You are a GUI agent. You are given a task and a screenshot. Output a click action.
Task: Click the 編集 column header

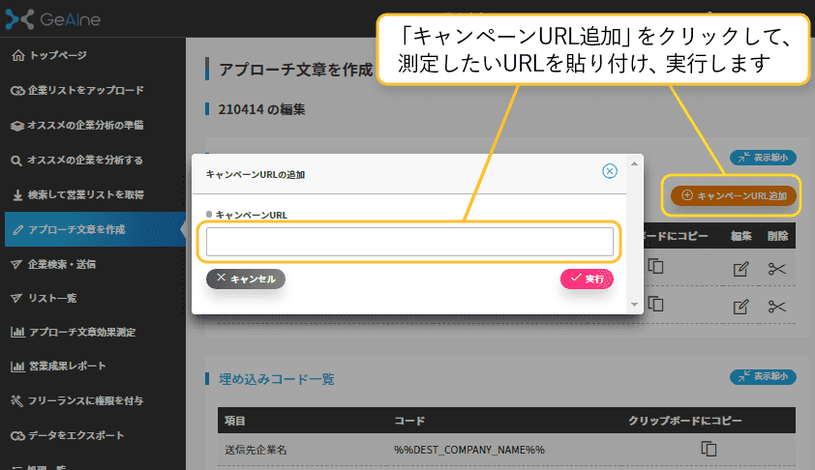741,236
